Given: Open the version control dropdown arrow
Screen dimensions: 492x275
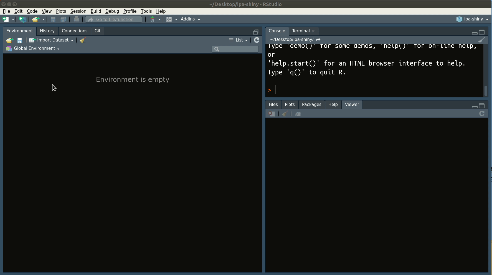Looking at the screenshot, I should pos(159,19).
